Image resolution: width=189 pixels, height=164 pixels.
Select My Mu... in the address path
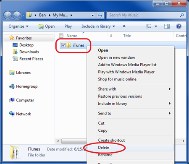point(60,15)
